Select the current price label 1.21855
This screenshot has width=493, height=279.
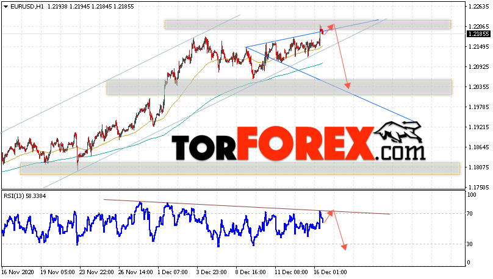(478, 34)
